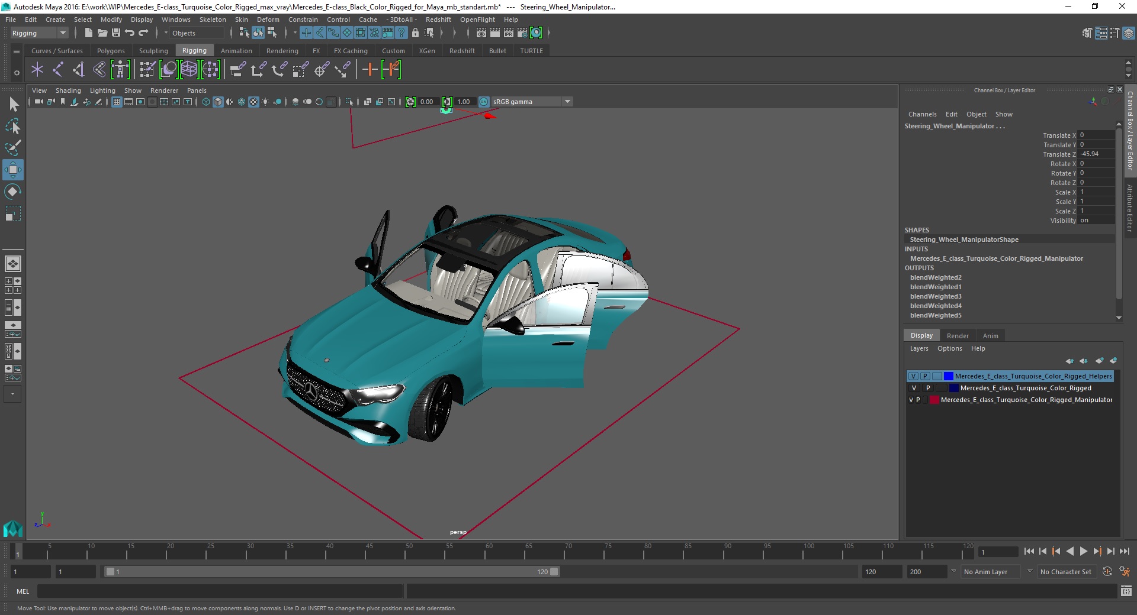Start IPR render from the status line
This screenshot has width=1137, height=615.
[x=509, y=33]
